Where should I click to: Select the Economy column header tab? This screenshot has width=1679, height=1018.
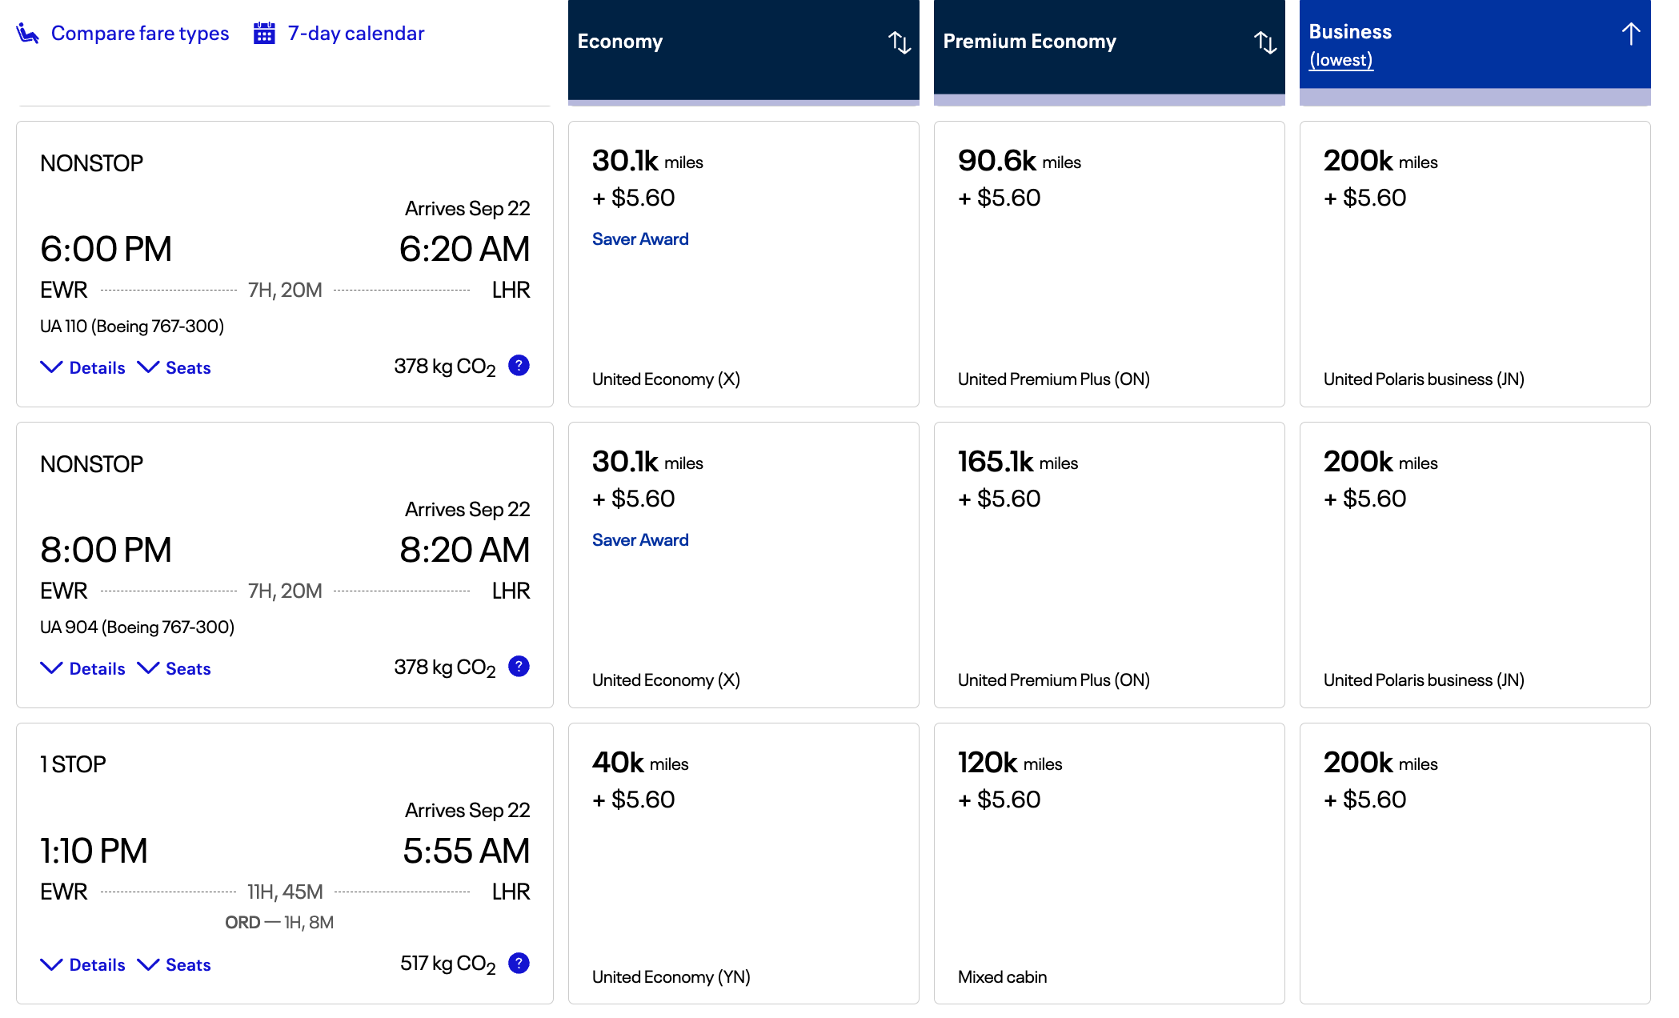[620, 42]
